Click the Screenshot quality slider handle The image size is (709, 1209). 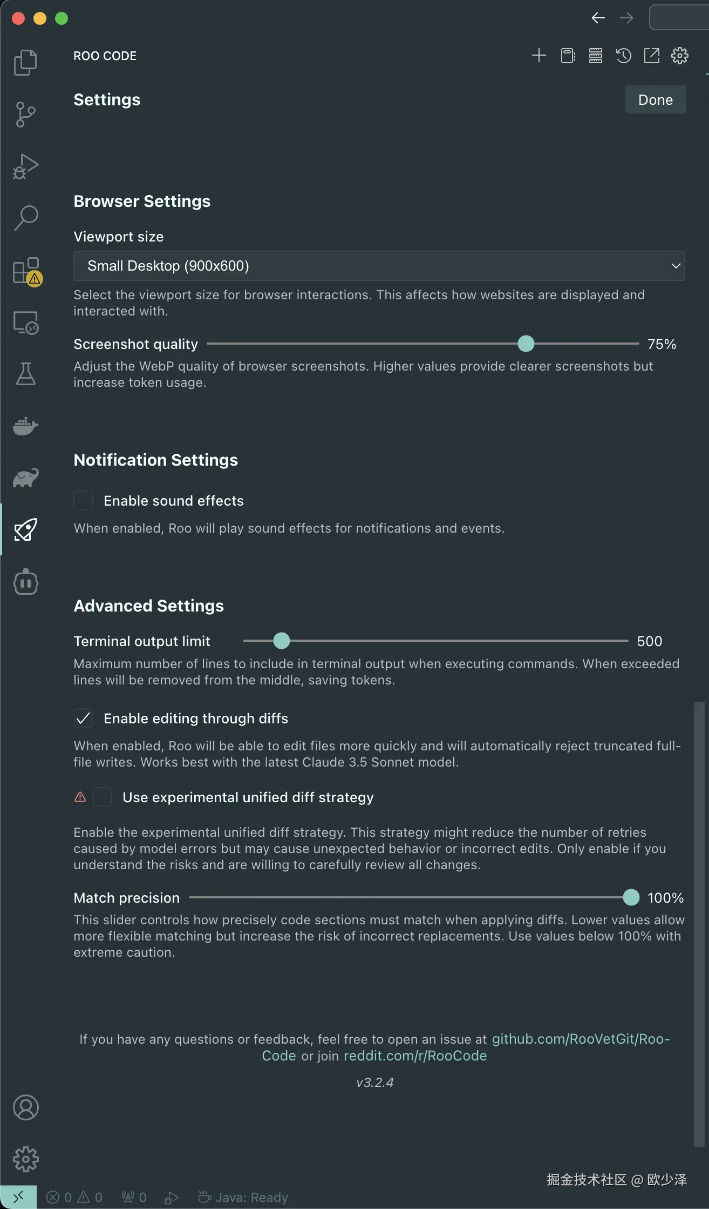coord(526,344)
